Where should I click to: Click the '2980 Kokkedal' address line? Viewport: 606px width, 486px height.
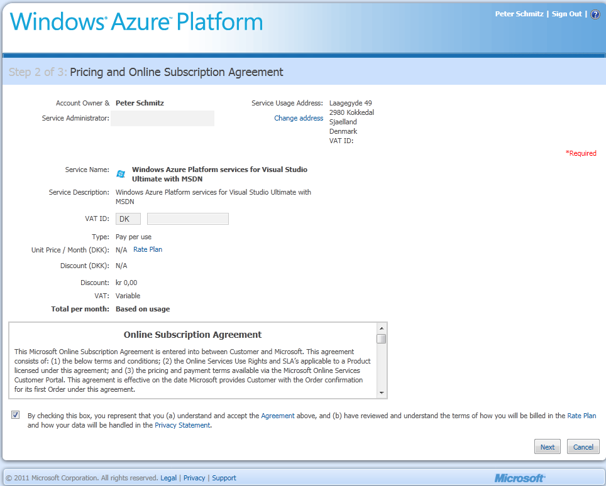(351, 112)
